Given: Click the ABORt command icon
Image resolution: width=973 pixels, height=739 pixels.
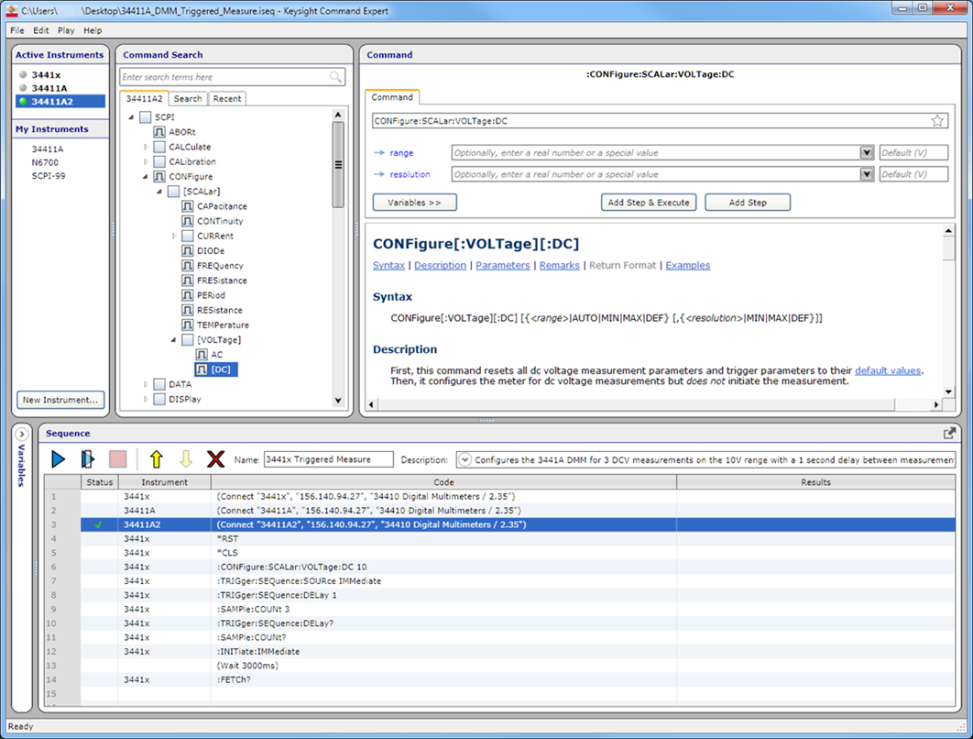Looking at the screenshot, I should point(159,132).
